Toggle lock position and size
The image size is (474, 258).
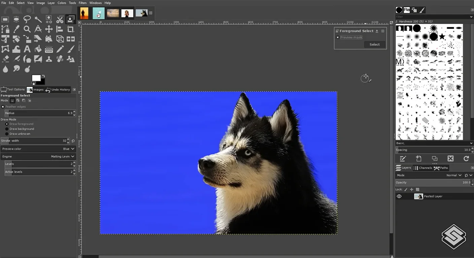pos(411,189)
